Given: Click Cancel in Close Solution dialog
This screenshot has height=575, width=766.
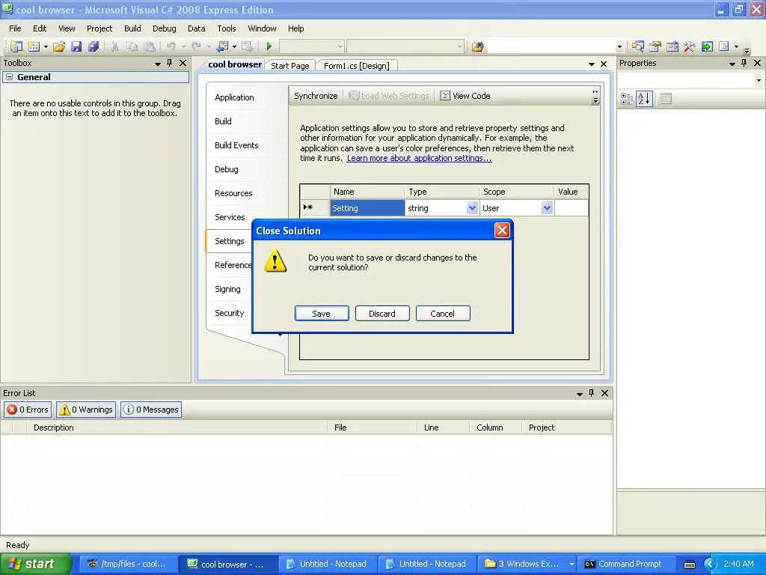Looking at the screenshot, I should [x=443, y=314].
